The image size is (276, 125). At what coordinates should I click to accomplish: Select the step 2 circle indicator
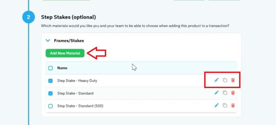[29, 17]
